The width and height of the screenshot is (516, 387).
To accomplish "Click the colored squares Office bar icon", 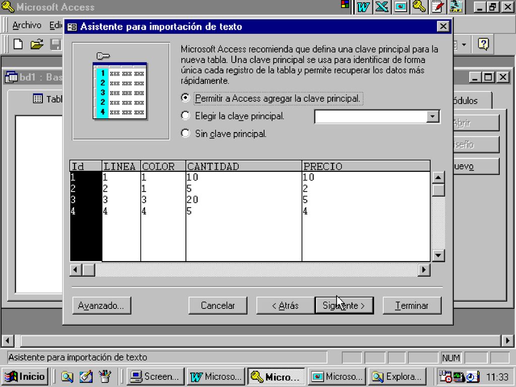I will (345, 4).
